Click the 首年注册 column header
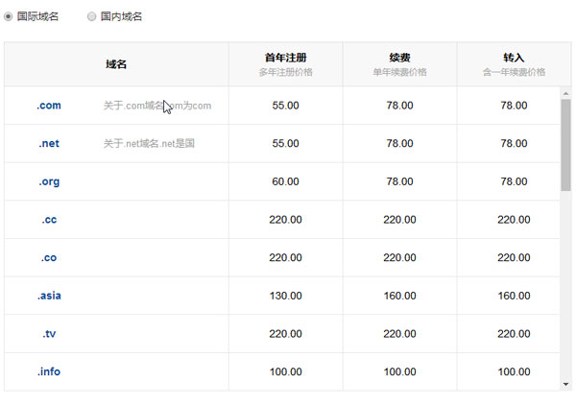Screen dimensions: 576x406 tap(285, 58)
